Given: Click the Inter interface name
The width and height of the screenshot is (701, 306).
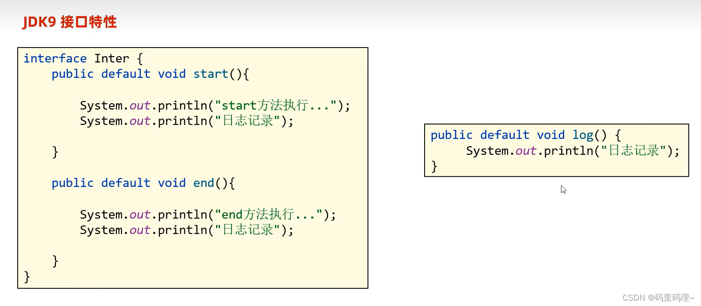Looking at the screenshot, I should tap(111, 58).
